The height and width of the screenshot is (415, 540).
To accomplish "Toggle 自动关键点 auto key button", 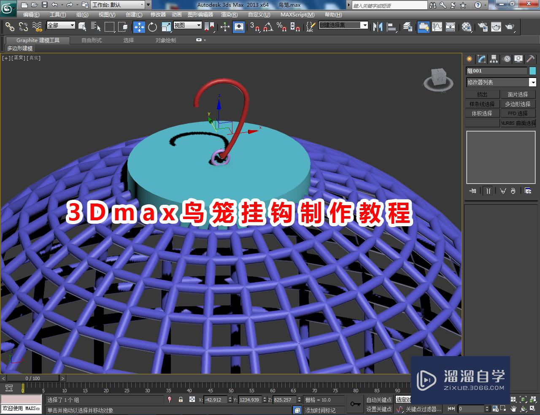I will click(x=379, y=400).
